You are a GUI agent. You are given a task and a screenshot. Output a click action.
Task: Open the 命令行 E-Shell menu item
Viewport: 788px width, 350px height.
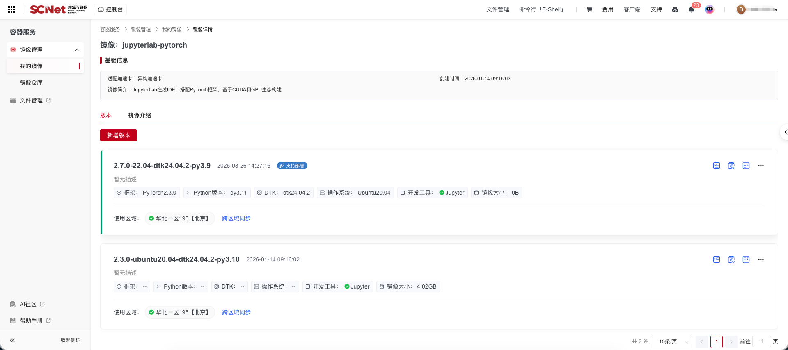tap(542, 9)
